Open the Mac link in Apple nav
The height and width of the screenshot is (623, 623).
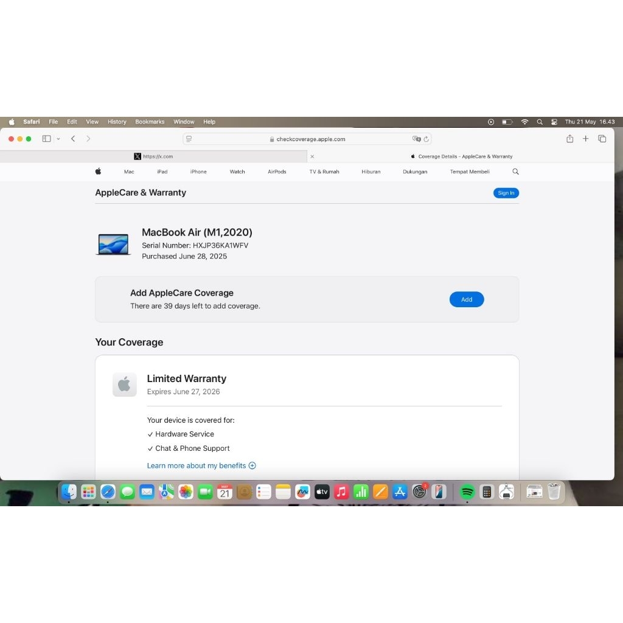click(x=129, y=172)
